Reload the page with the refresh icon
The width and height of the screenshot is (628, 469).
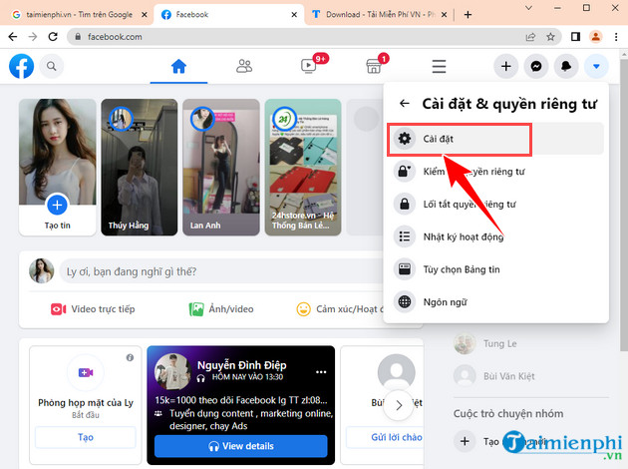(x=53, y=37)
